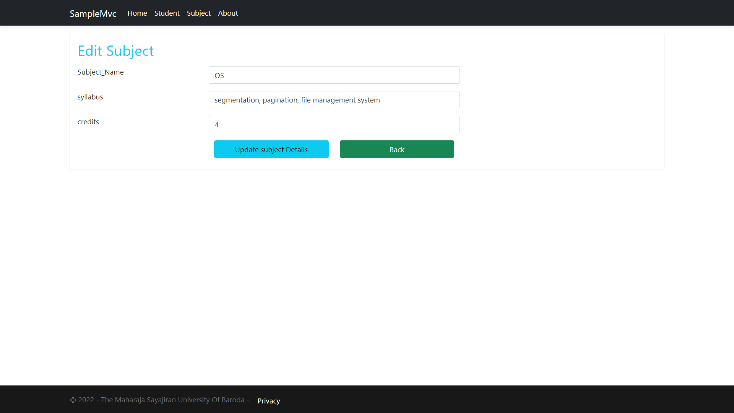Go to the Home nav item

[x=137, y=13]
